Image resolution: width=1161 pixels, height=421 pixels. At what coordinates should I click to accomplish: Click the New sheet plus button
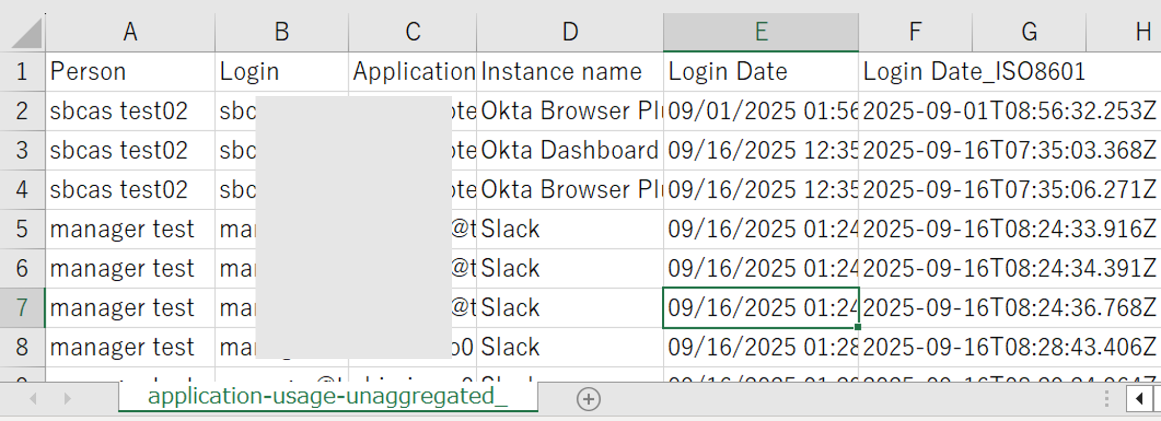coord(588,399)
